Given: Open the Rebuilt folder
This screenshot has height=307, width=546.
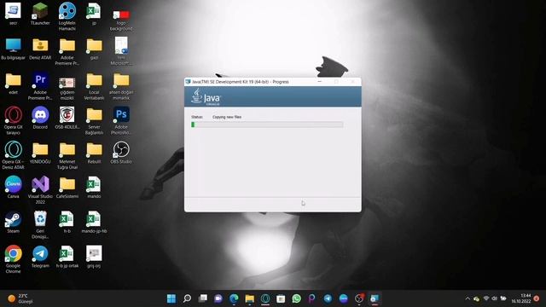Looking at the screenshot, I should (x=94, y=153).
